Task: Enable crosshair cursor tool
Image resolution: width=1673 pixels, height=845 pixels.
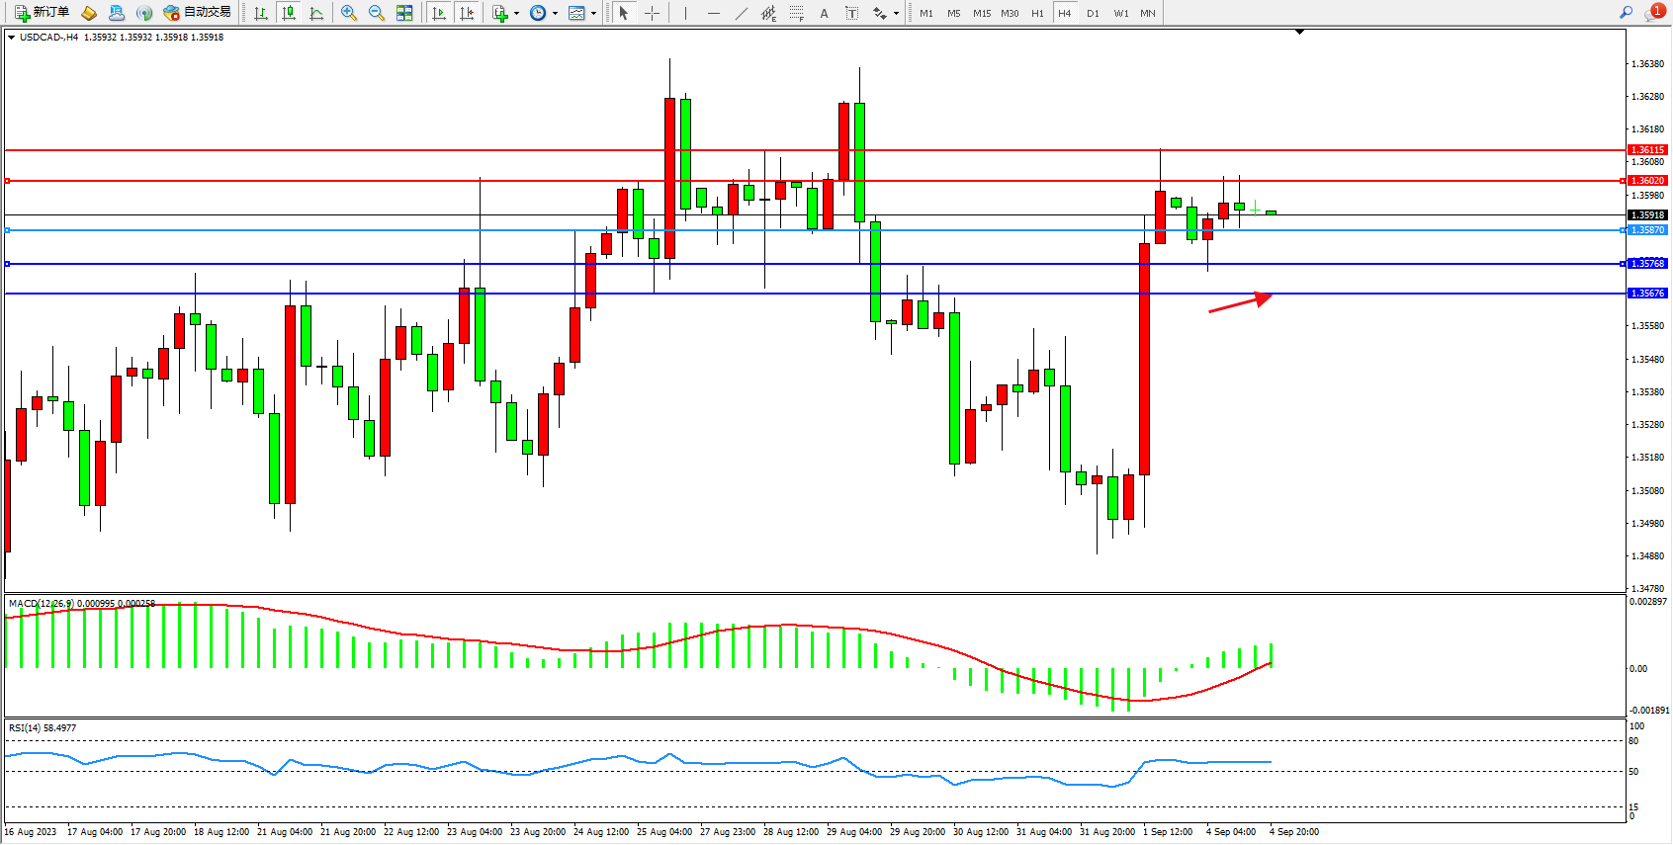Action: click(x=653, y=13)
